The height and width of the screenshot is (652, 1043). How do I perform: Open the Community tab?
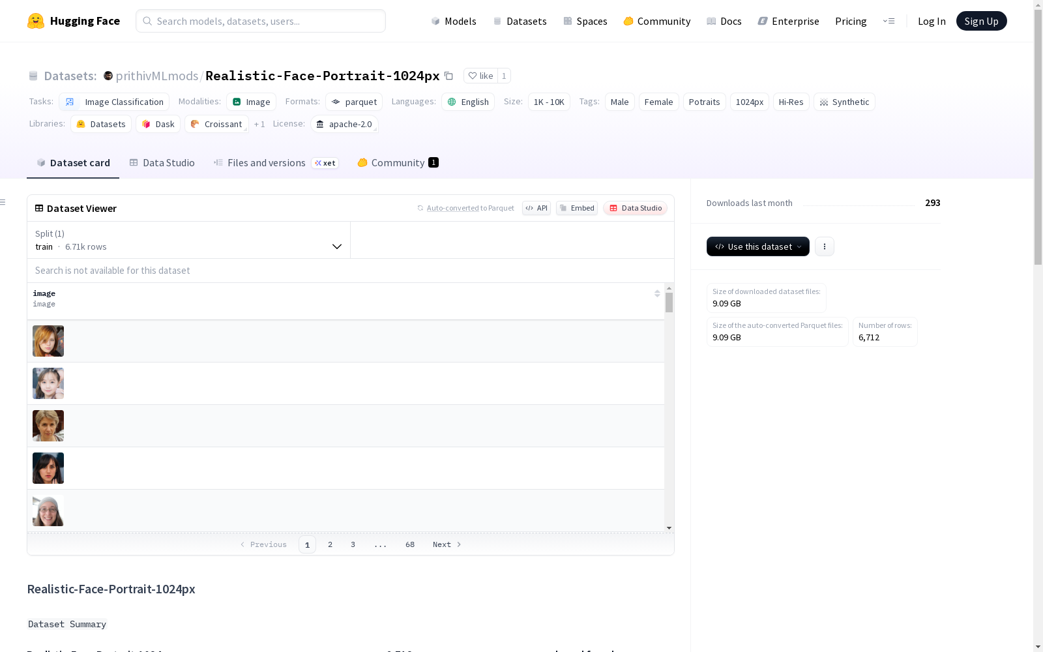tap(398, 163)
